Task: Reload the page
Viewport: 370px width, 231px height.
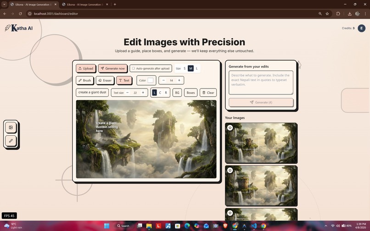Action: (20, 14)
